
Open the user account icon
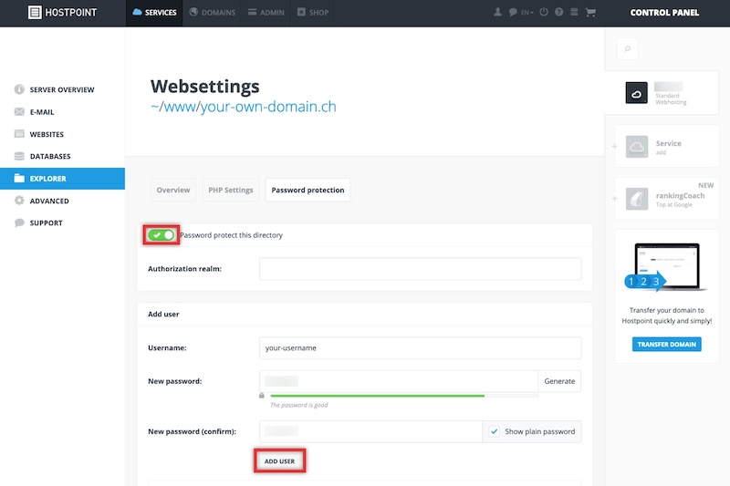coord(497,12)
